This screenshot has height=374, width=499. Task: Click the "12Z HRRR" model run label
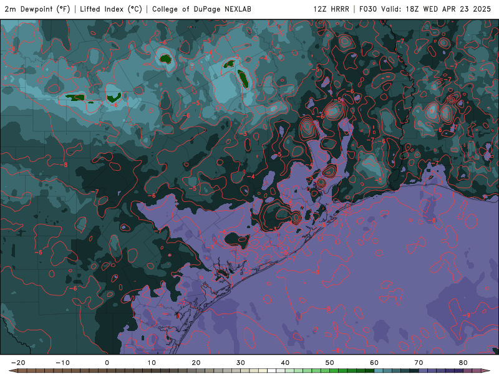[x=331, y=9]
